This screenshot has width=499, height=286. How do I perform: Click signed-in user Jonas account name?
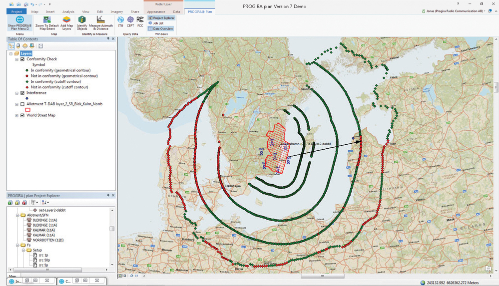[x=455, y=11]
